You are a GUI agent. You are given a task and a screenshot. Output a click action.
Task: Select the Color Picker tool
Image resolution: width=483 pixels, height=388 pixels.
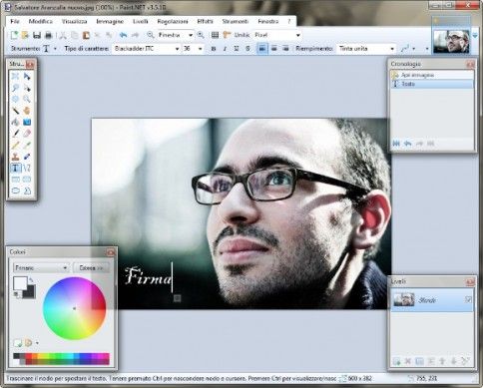(x=27, y=145)
